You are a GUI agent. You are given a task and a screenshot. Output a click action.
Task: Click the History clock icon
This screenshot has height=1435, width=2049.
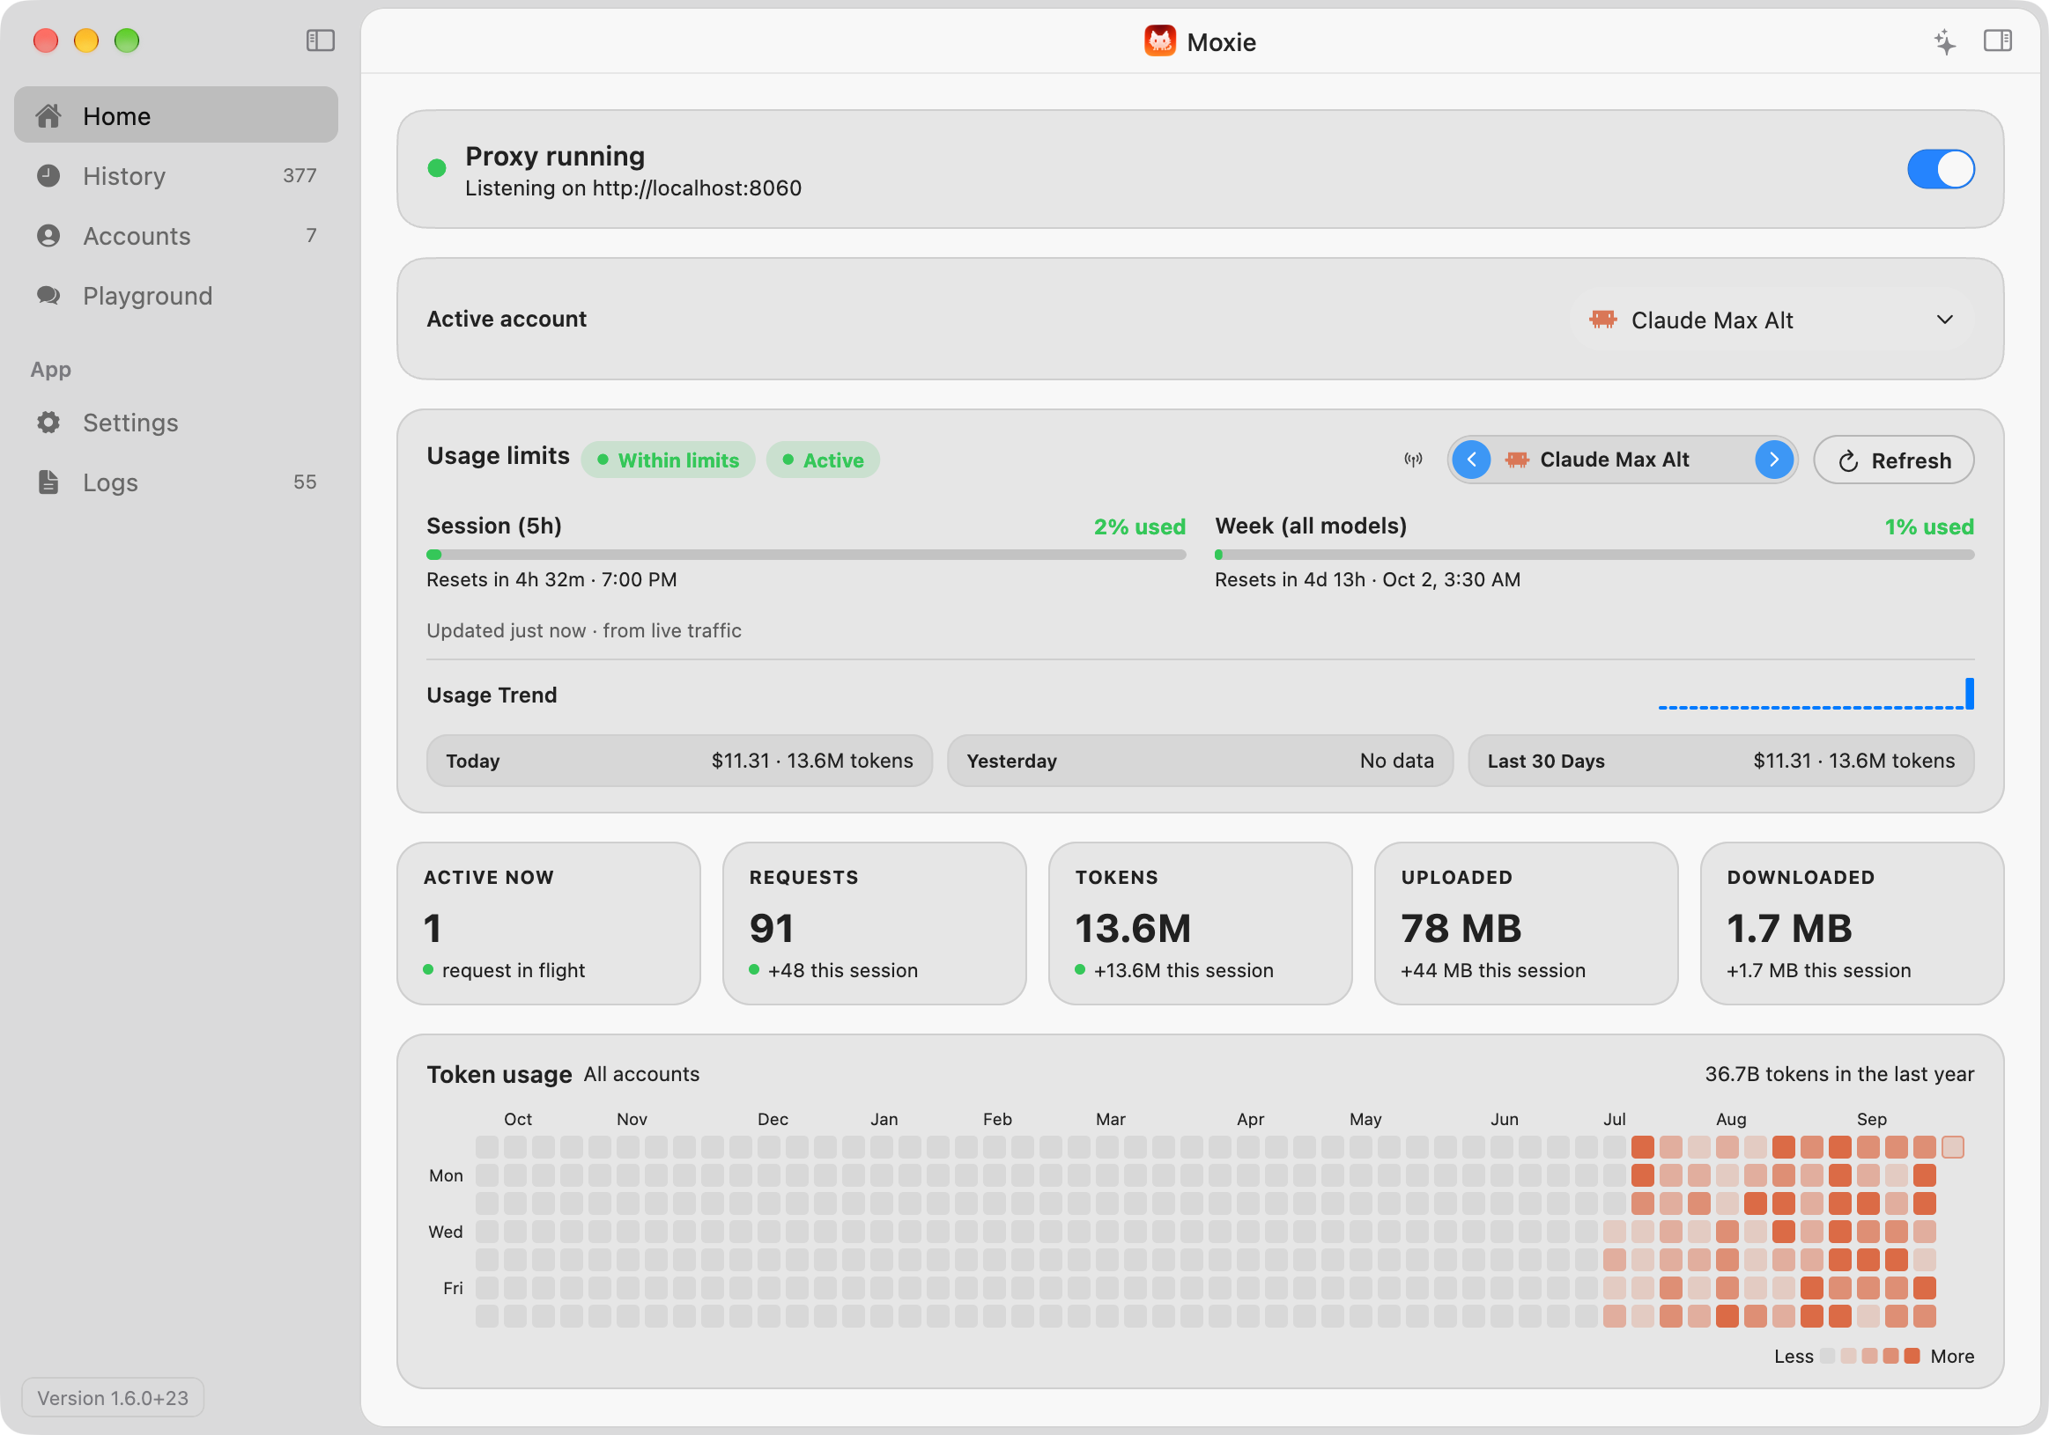click(x=48, y=176)
